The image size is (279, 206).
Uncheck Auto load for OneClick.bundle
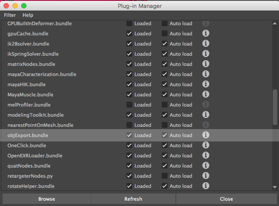click(164, 145)
